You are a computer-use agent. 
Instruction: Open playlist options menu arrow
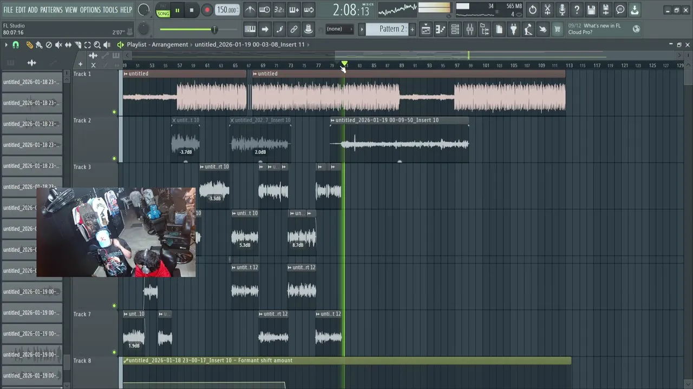(6, 45)
